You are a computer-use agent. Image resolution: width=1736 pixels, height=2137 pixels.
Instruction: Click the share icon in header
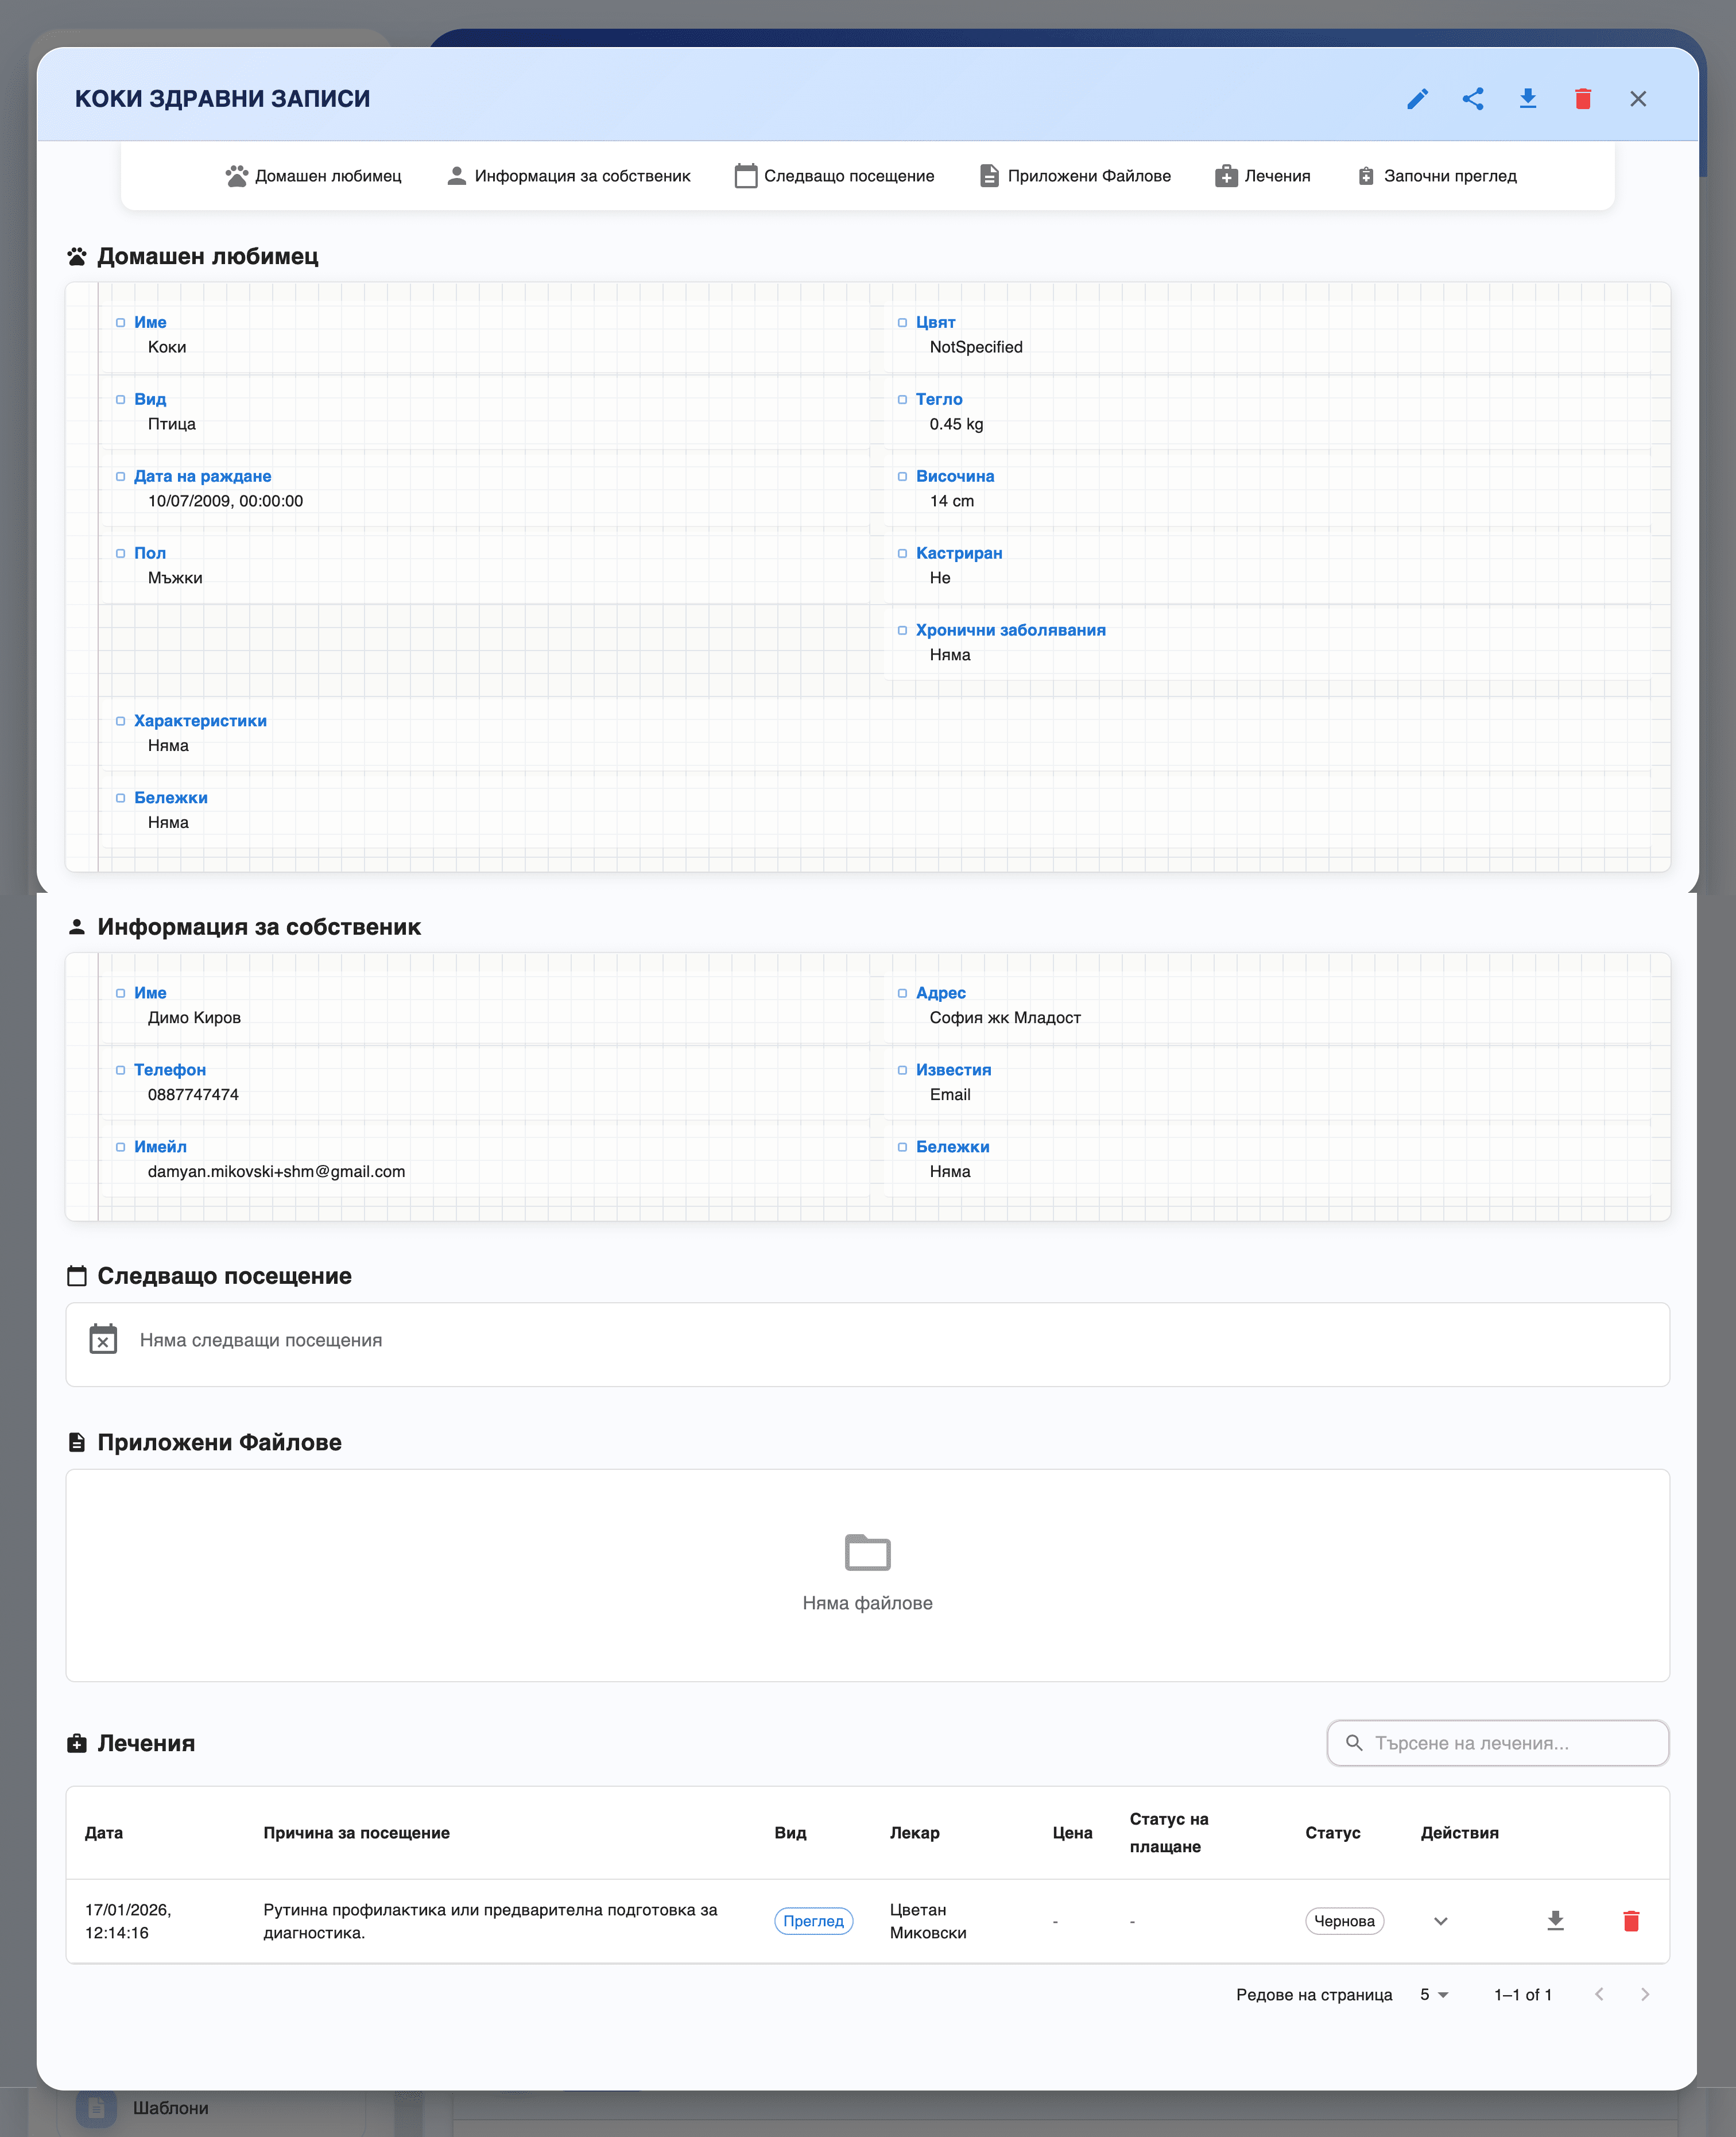[x=1472, y=99]
